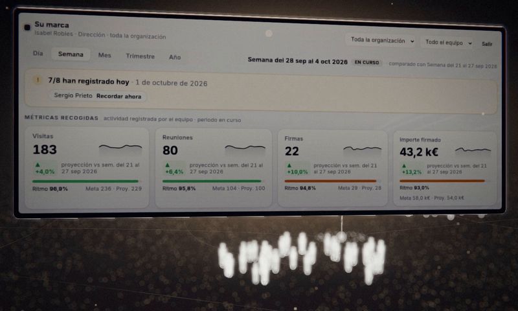Image resolution: width=518 pixels, height=311 pixels.
Task: Click the green up-arrow on the Reuniones card
Action: 167,165
